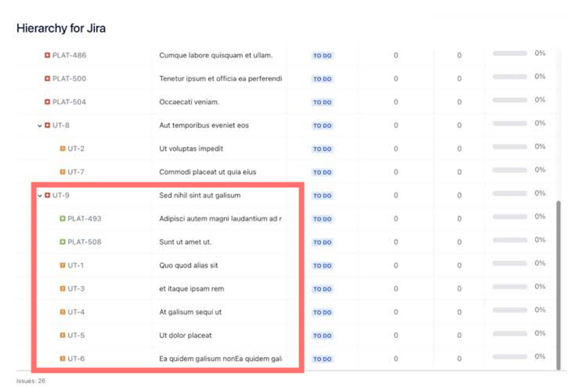Screen dimensions: 588x386
Task: Click the 0% value in UT-2 row
Action: 540,146
